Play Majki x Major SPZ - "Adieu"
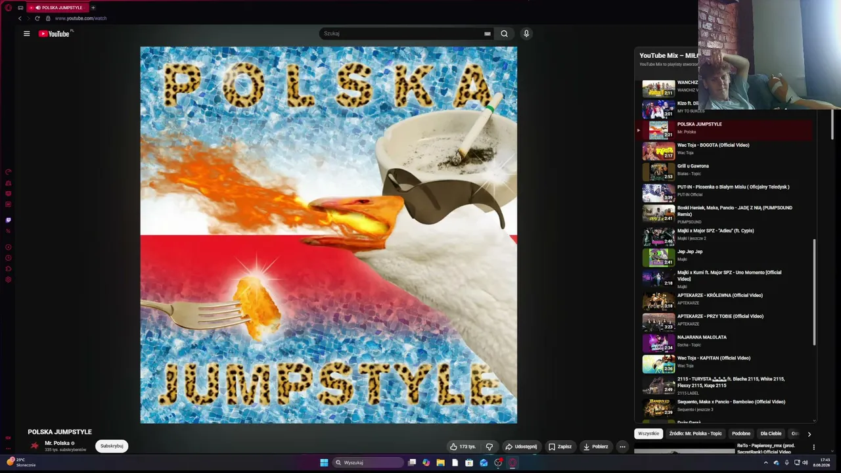This screenshot has height=473, width=841. pyautogui.click(x=725, y=236)
